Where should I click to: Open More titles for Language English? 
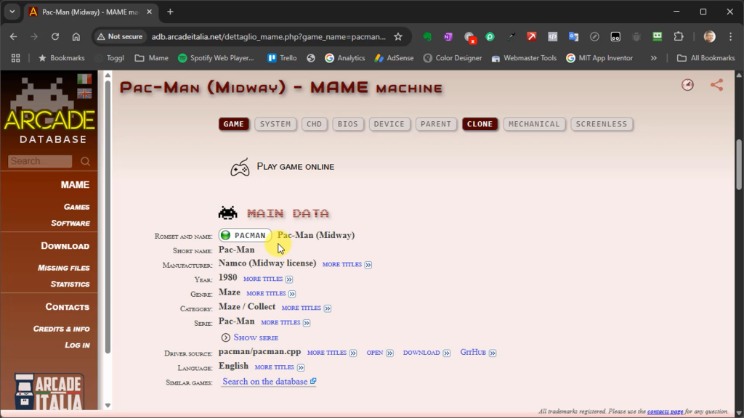[280, 367]
